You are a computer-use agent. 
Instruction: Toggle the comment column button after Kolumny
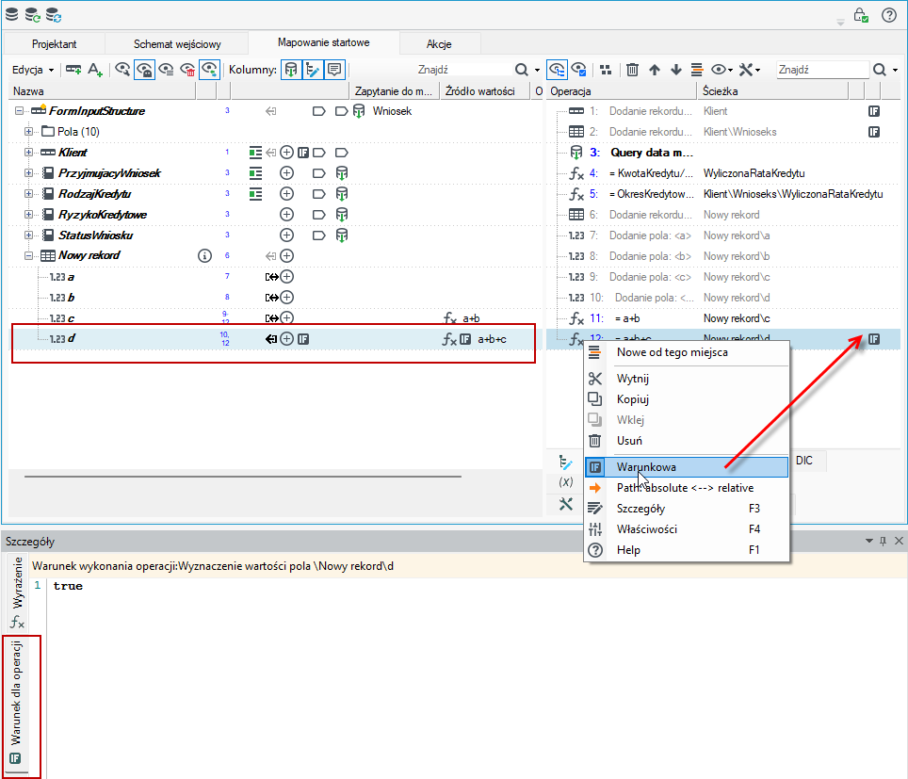coord(334,70)
